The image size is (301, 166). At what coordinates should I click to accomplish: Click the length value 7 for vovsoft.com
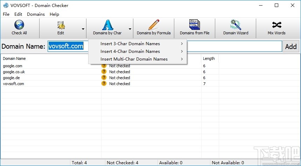[x=204, y=84]
